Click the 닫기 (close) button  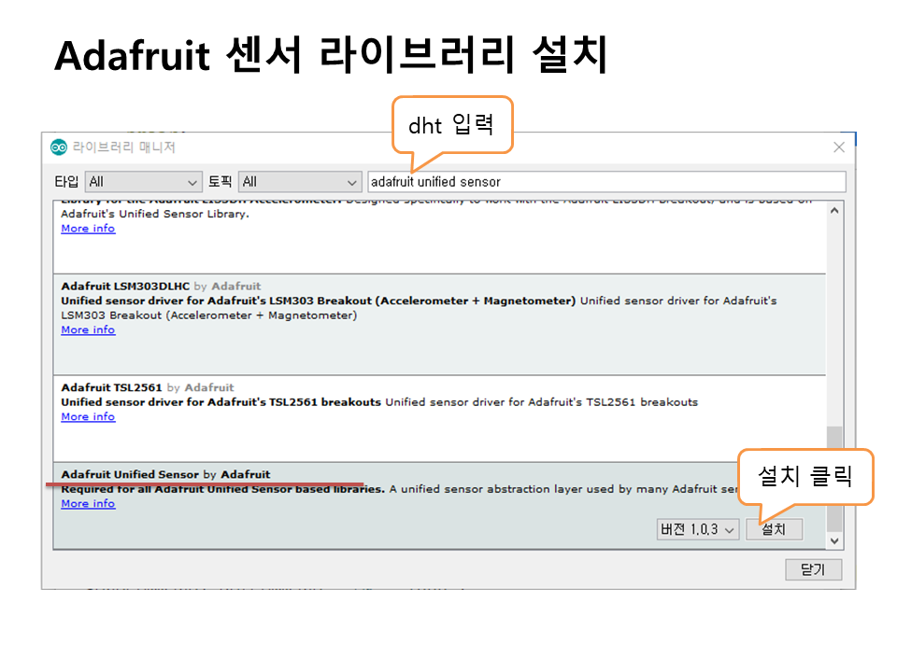pyautogui.click(x=813, y=569)
